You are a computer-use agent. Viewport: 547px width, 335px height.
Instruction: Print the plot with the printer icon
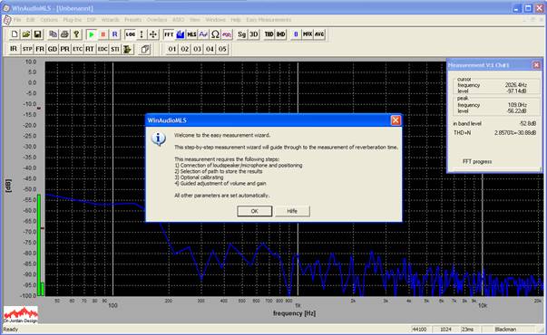tap(64, 34)
